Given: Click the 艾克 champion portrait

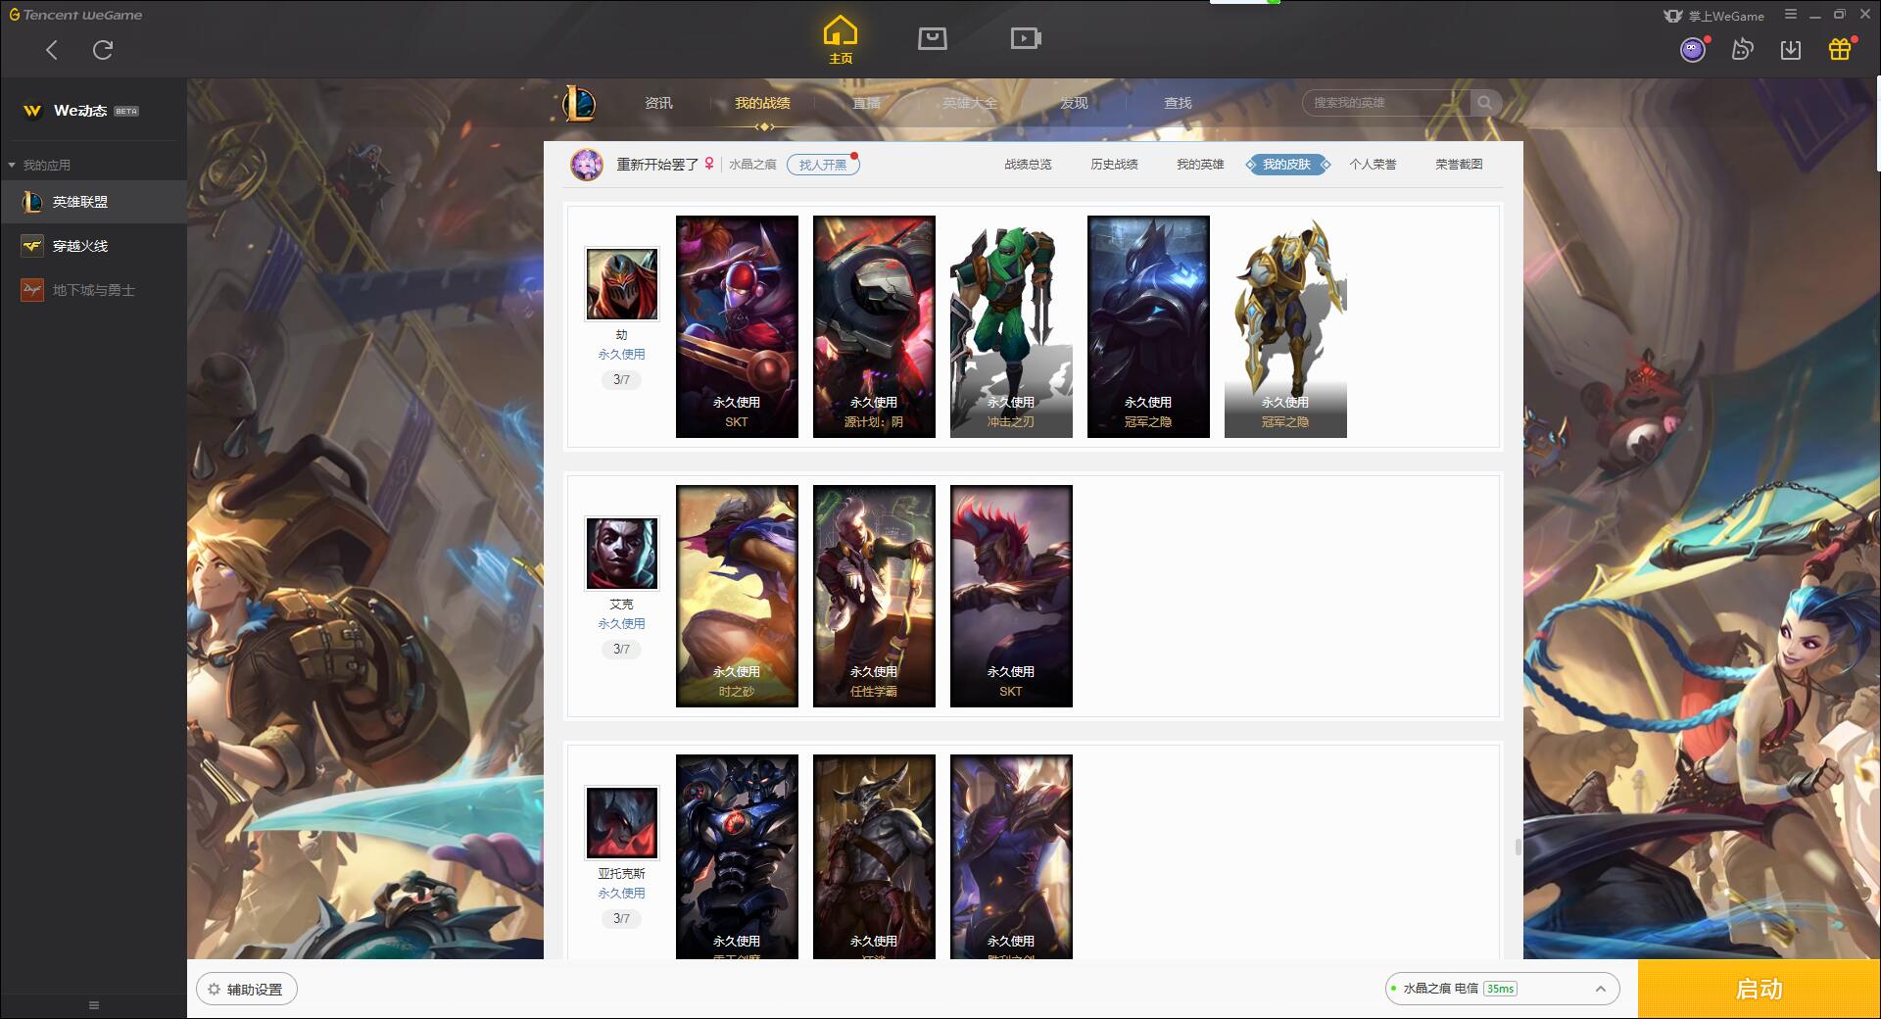Looking at the screenshot, I should click(621, 554).
